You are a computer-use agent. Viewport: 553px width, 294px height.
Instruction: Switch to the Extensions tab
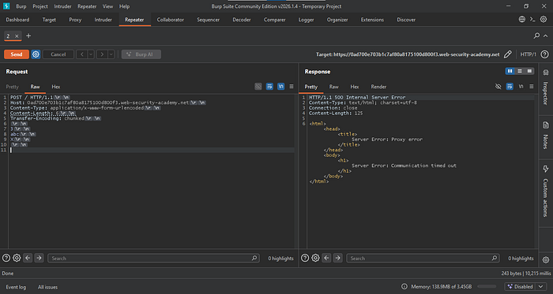[372, 20]
